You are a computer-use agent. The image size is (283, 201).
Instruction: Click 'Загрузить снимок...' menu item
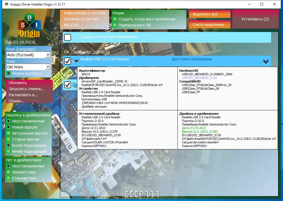point(26,89)
